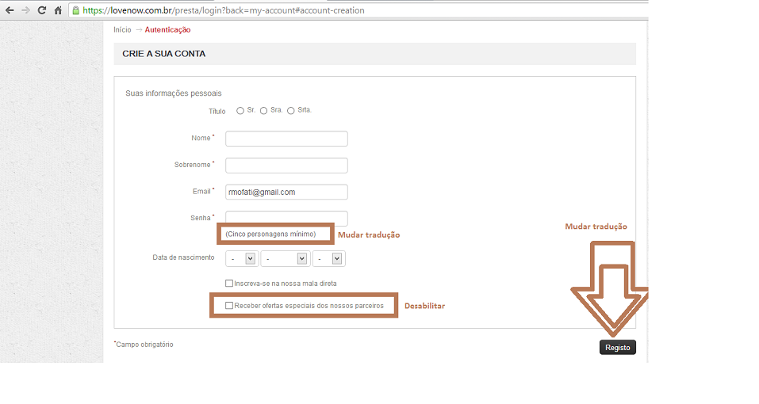
Task: Open the birth month dropdown
Action: point(286,259)
